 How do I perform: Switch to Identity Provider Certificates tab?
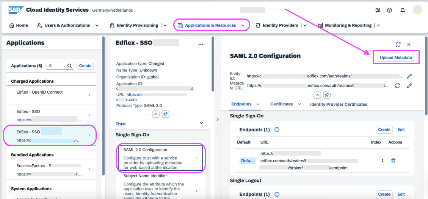pos(339,104)
